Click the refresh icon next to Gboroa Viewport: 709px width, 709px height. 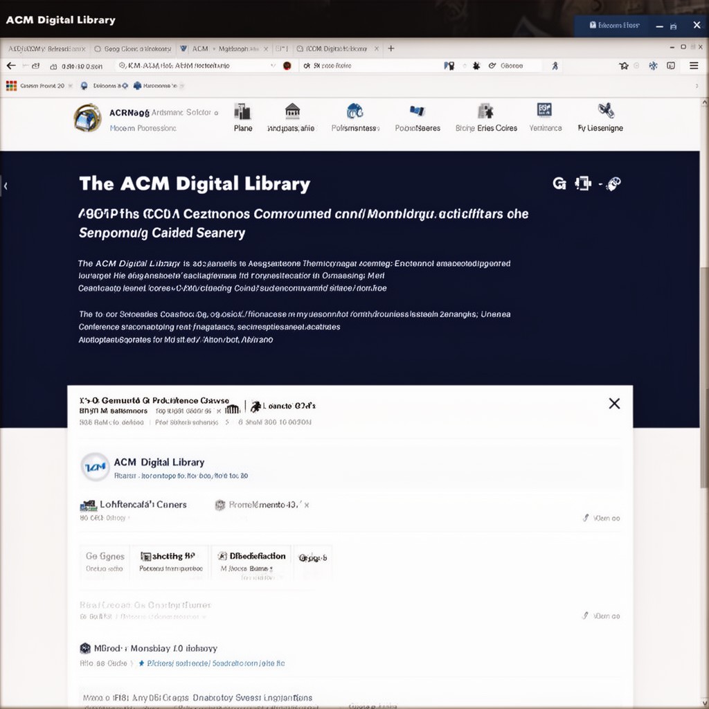click(x=492, y=66)
